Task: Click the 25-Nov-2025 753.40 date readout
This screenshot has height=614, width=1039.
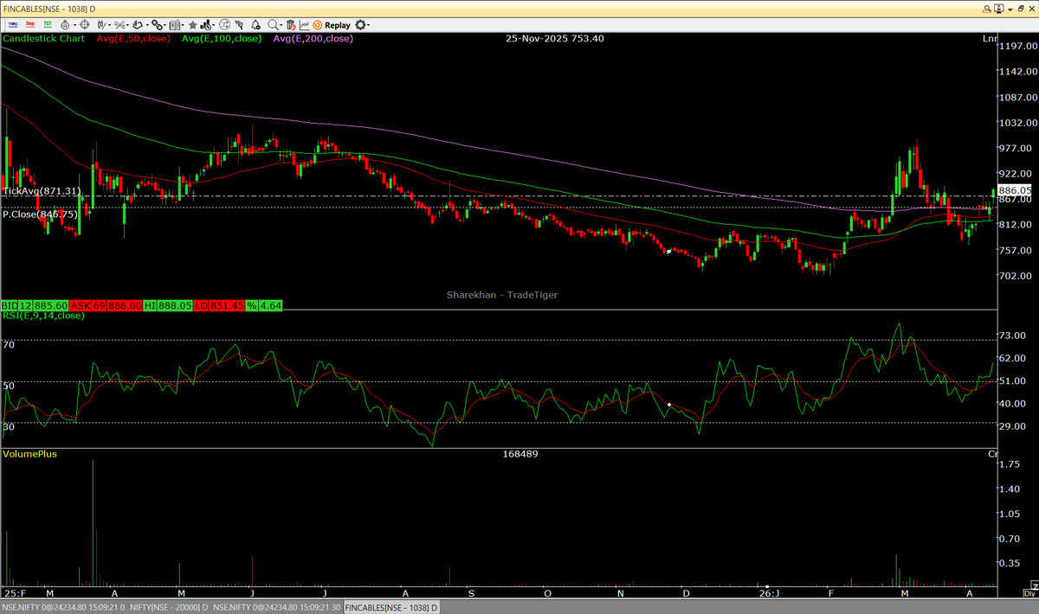Action: coord(557,39)
